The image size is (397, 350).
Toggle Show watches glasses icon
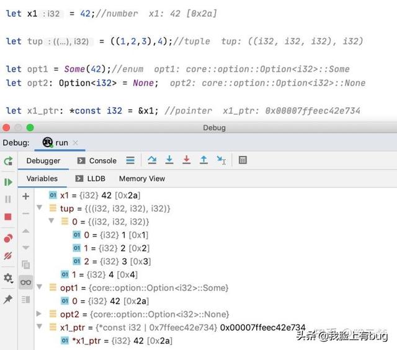(25, 282)
